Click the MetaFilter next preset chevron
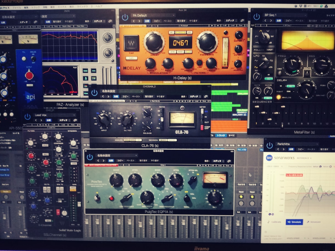Viewport: 335px width, 251px height. [270, 21]
